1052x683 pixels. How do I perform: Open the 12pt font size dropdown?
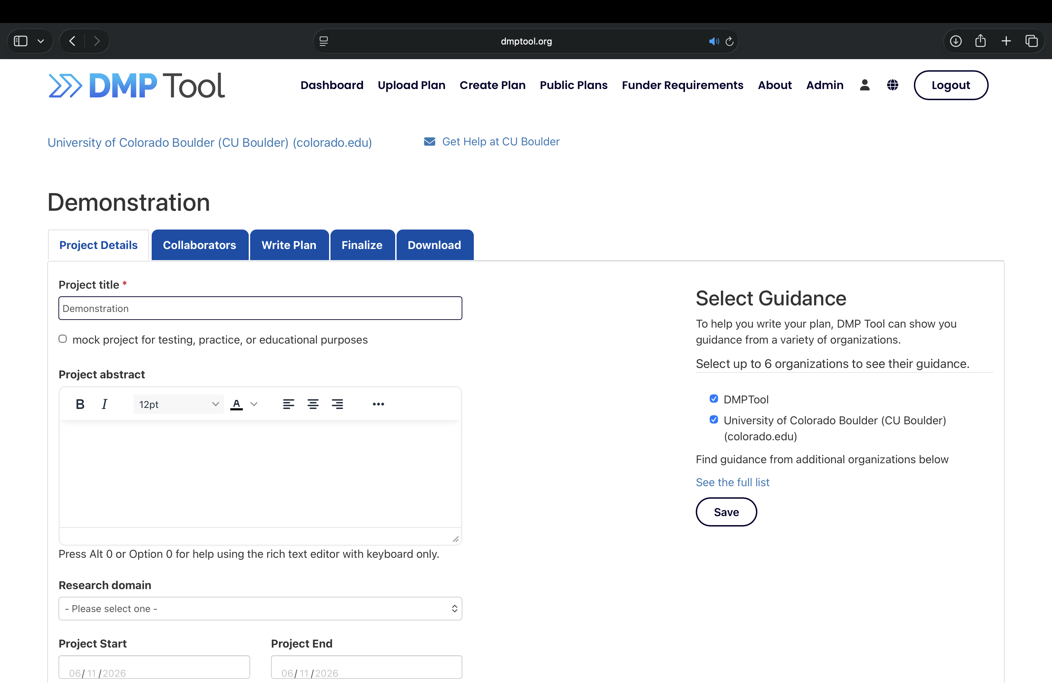click(x=178, y=404)
